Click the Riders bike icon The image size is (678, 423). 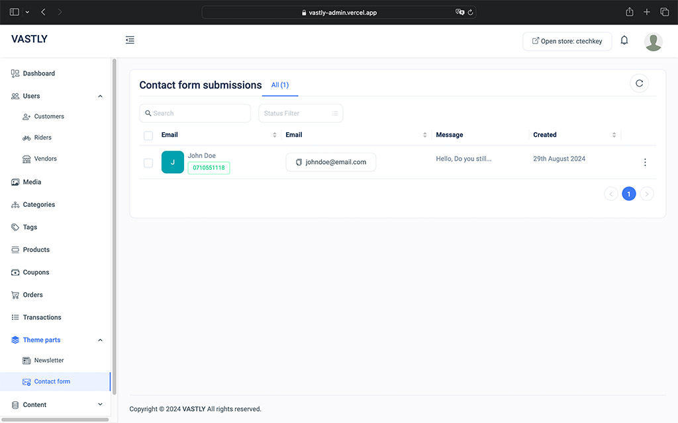26,137
